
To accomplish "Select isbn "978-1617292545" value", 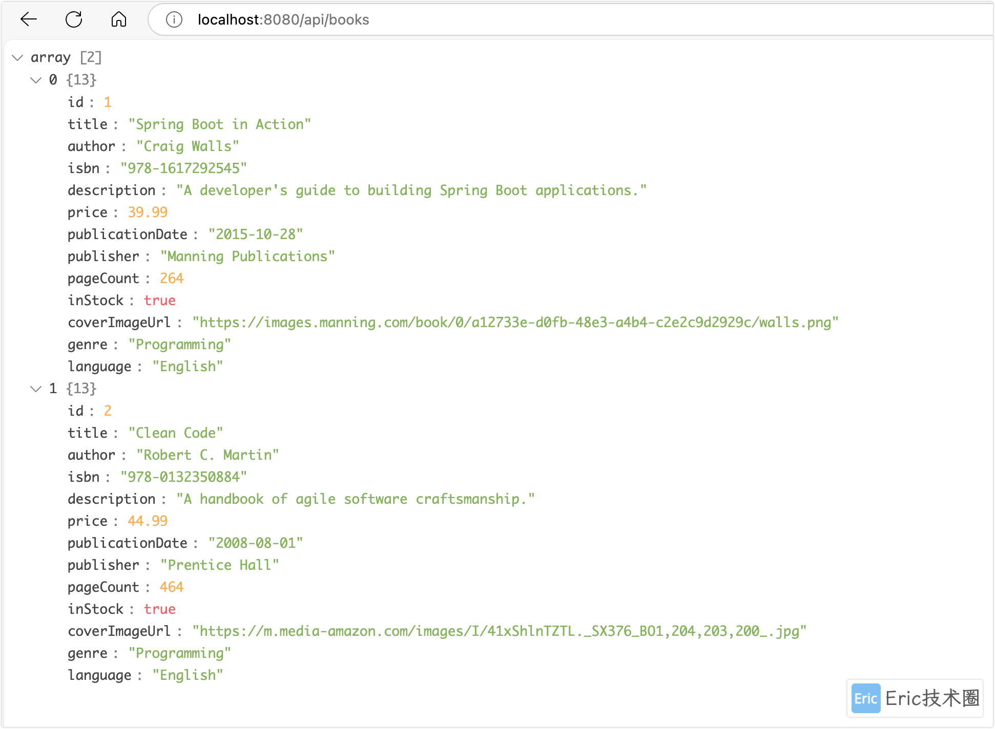I will (x=183, y=168).
